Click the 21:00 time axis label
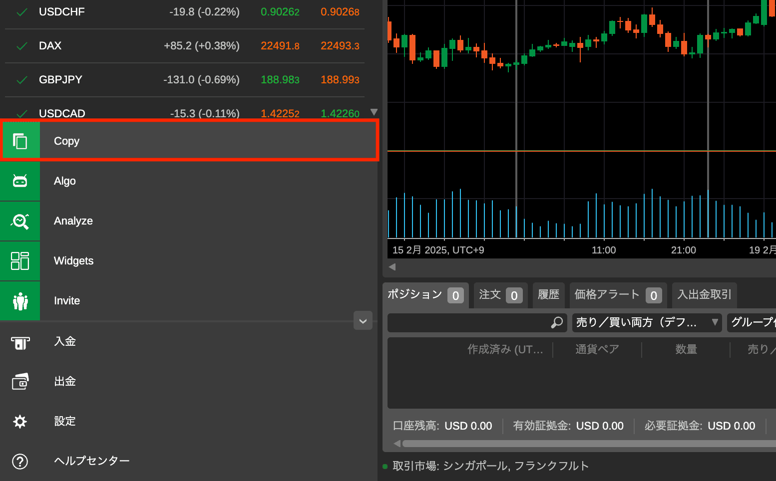This screenshot has height=481, width=776. pos(683,250)
